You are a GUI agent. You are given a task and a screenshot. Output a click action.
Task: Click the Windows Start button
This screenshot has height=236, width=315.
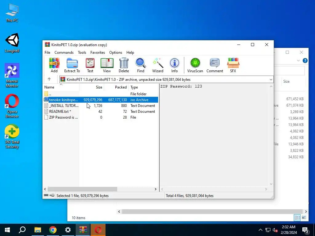tap(7, 230)
